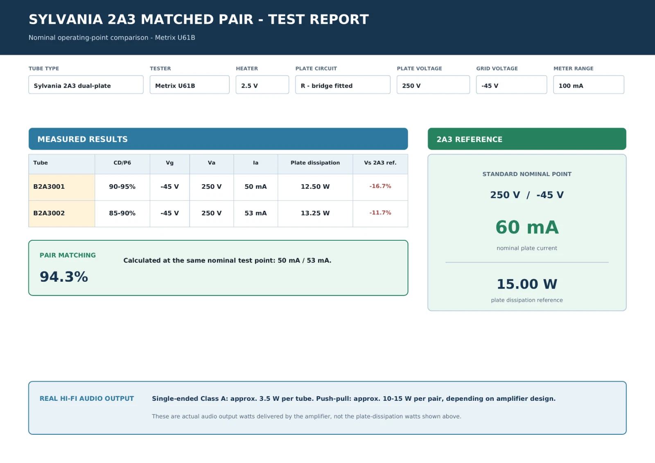Screen dimensions: 655x463
Task: Select tube row B2A3002
Action: pyautogui.click(x=218, y=214)
